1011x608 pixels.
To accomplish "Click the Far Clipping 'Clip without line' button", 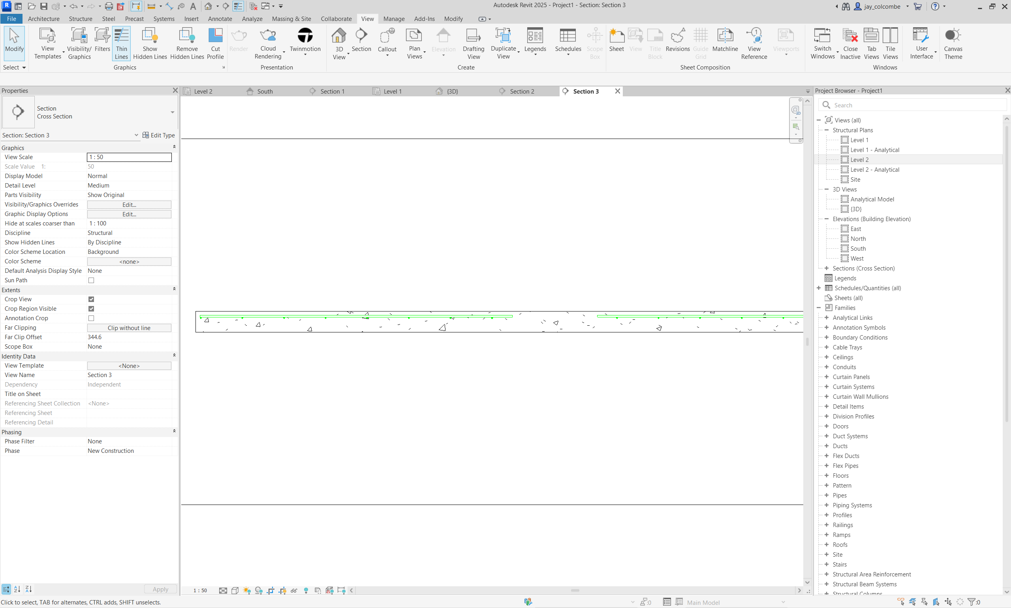I will click(x=129, y=328).
